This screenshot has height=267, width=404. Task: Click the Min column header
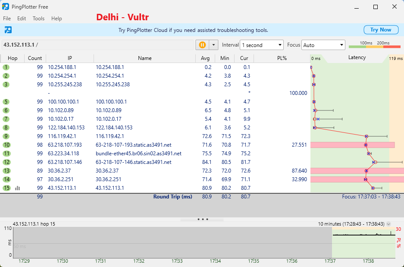coord(225,58)
